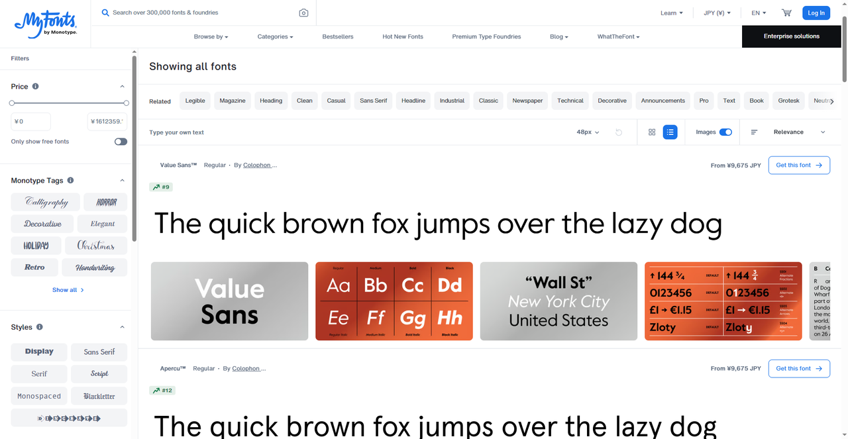Open the Hot New Fonts page
Screen dimensions: 848x439
point(403,36)
